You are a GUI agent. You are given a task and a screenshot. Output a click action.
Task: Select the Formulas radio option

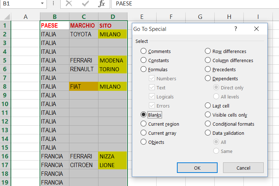click(143, 69)
